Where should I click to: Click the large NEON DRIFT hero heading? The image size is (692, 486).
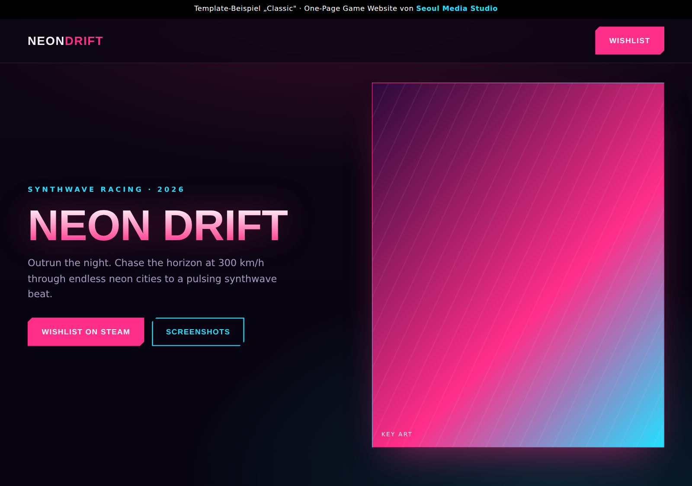coord(158,226)
